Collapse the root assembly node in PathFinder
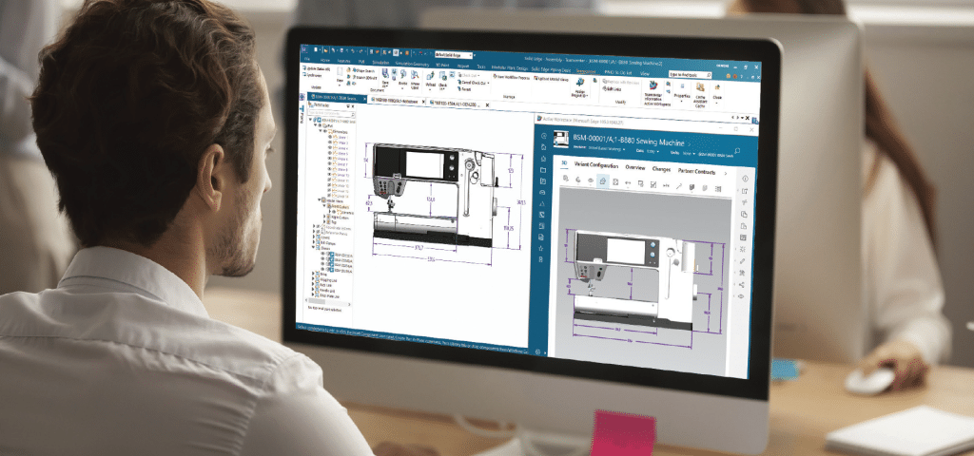This screenshot has height=456, width=974. (311, 119)
